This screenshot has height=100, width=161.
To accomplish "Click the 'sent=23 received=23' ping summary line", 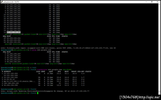I will coord(41,44).
